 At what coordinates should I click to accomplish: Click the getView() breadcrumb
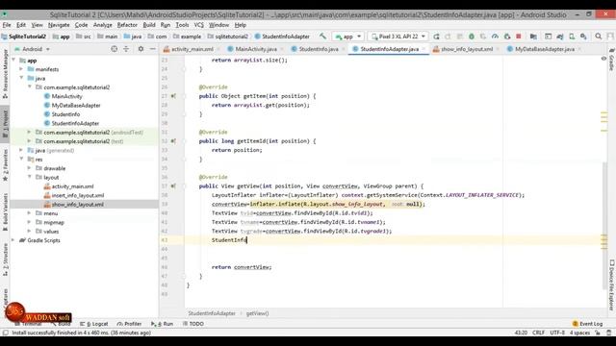[x=257, y=313]
